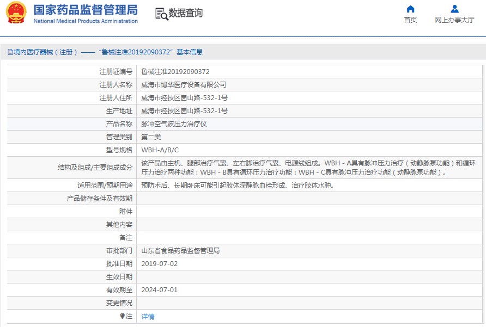The width and height of the screenshot is (486, 327).
Task: Open 网上办事大厅 user icon
Action: 455,9
